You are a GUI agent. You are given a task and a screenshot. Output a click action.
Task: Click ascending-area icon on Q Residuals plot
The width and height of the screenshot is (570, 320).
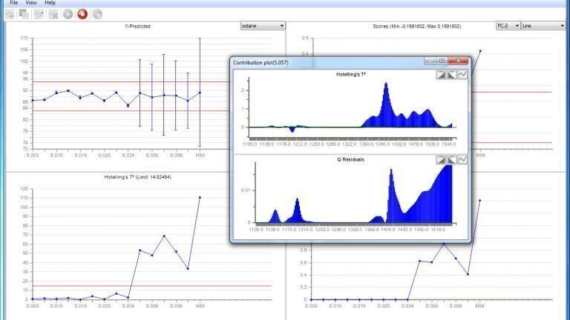coord(441,159)
